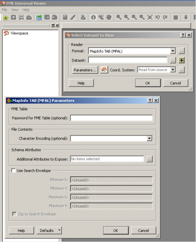196x242 pixels.
Task: Toggle the Clip to Search Envelope checkbox
Action: click(x=14, y=214)
